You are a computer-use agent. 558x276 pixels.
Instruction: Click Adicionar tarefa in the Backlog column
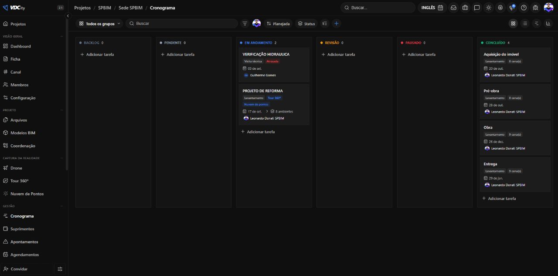click(x=97, y=55)
